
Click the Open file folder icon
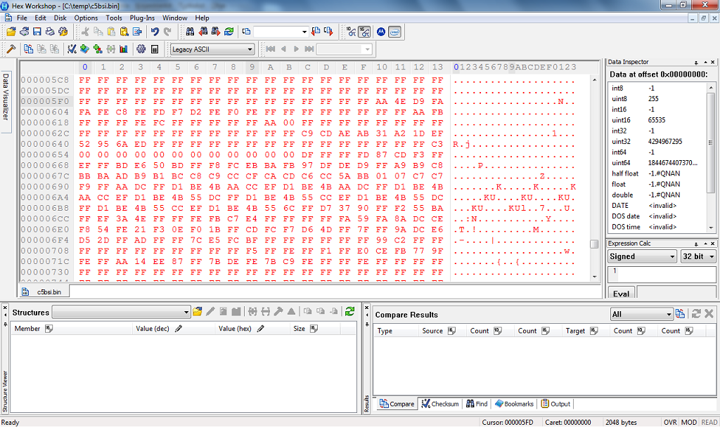[x=11, y=32]
